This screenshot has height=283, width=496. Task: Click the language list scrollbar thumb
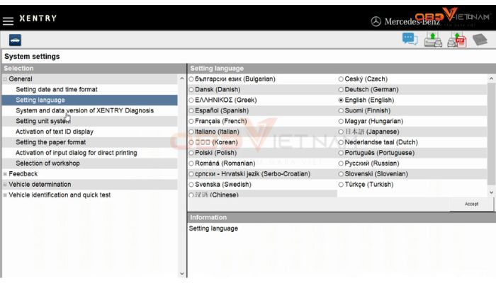tap(491, 134)
